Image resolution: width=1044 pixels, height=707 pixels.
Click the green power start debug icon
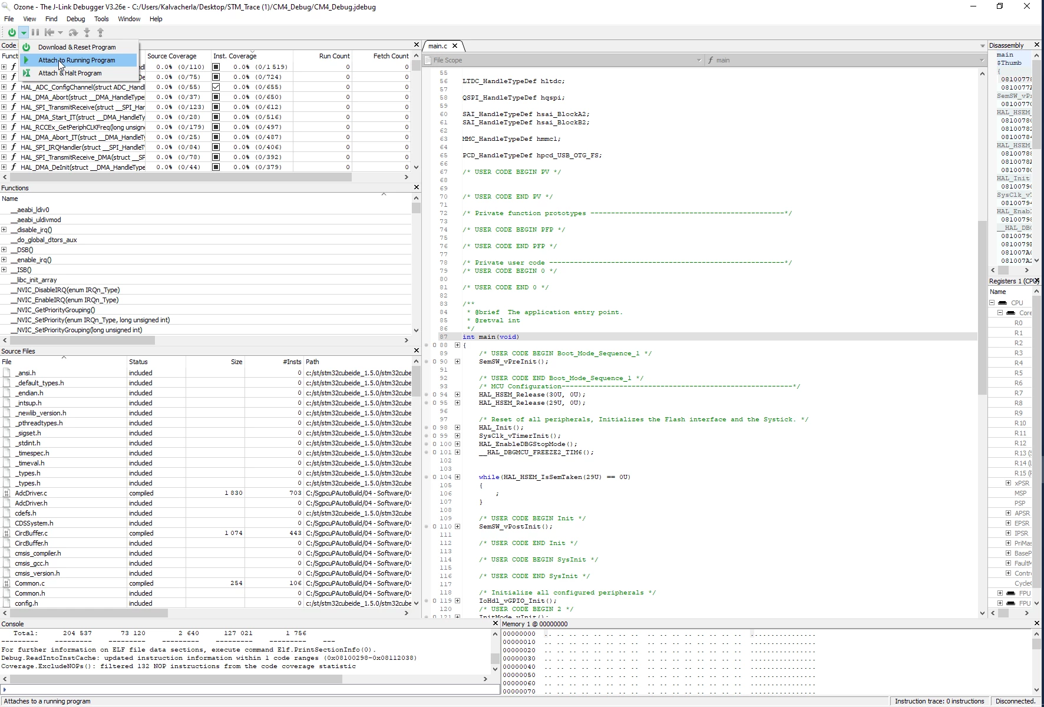point(11,32)
